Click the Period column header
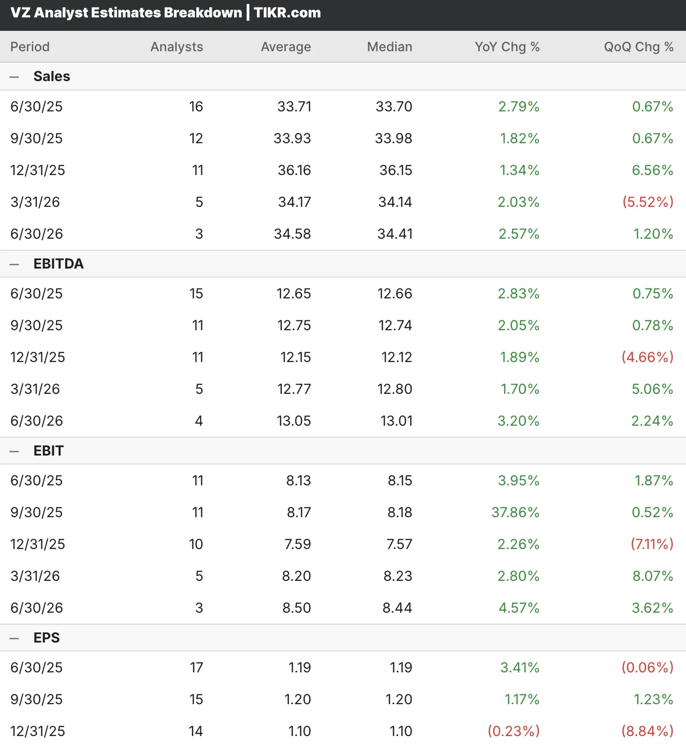Viewport: 686px width, 745px height. (30, 47)
